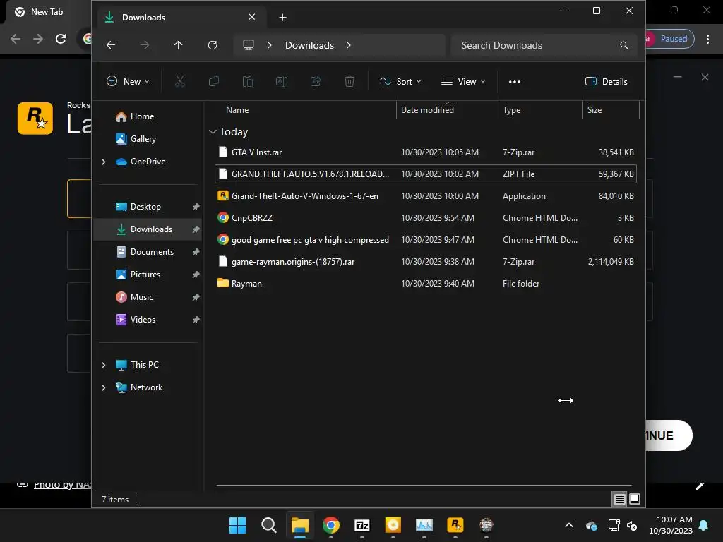
Task: Select the Downloads tab in Explorer
Action: [x=180, y=18]
